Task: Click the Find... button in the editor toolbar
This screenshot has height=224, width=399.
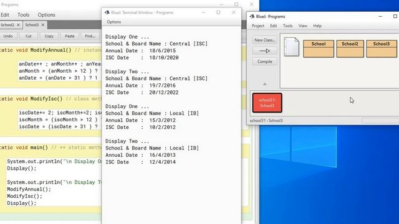Action: click(x=90, y=36)
